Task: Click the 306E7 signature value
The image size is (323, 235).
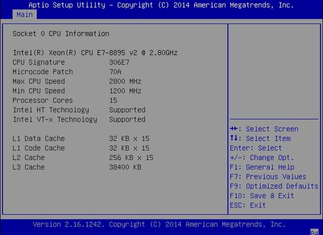Action: (x=119, y=62)
